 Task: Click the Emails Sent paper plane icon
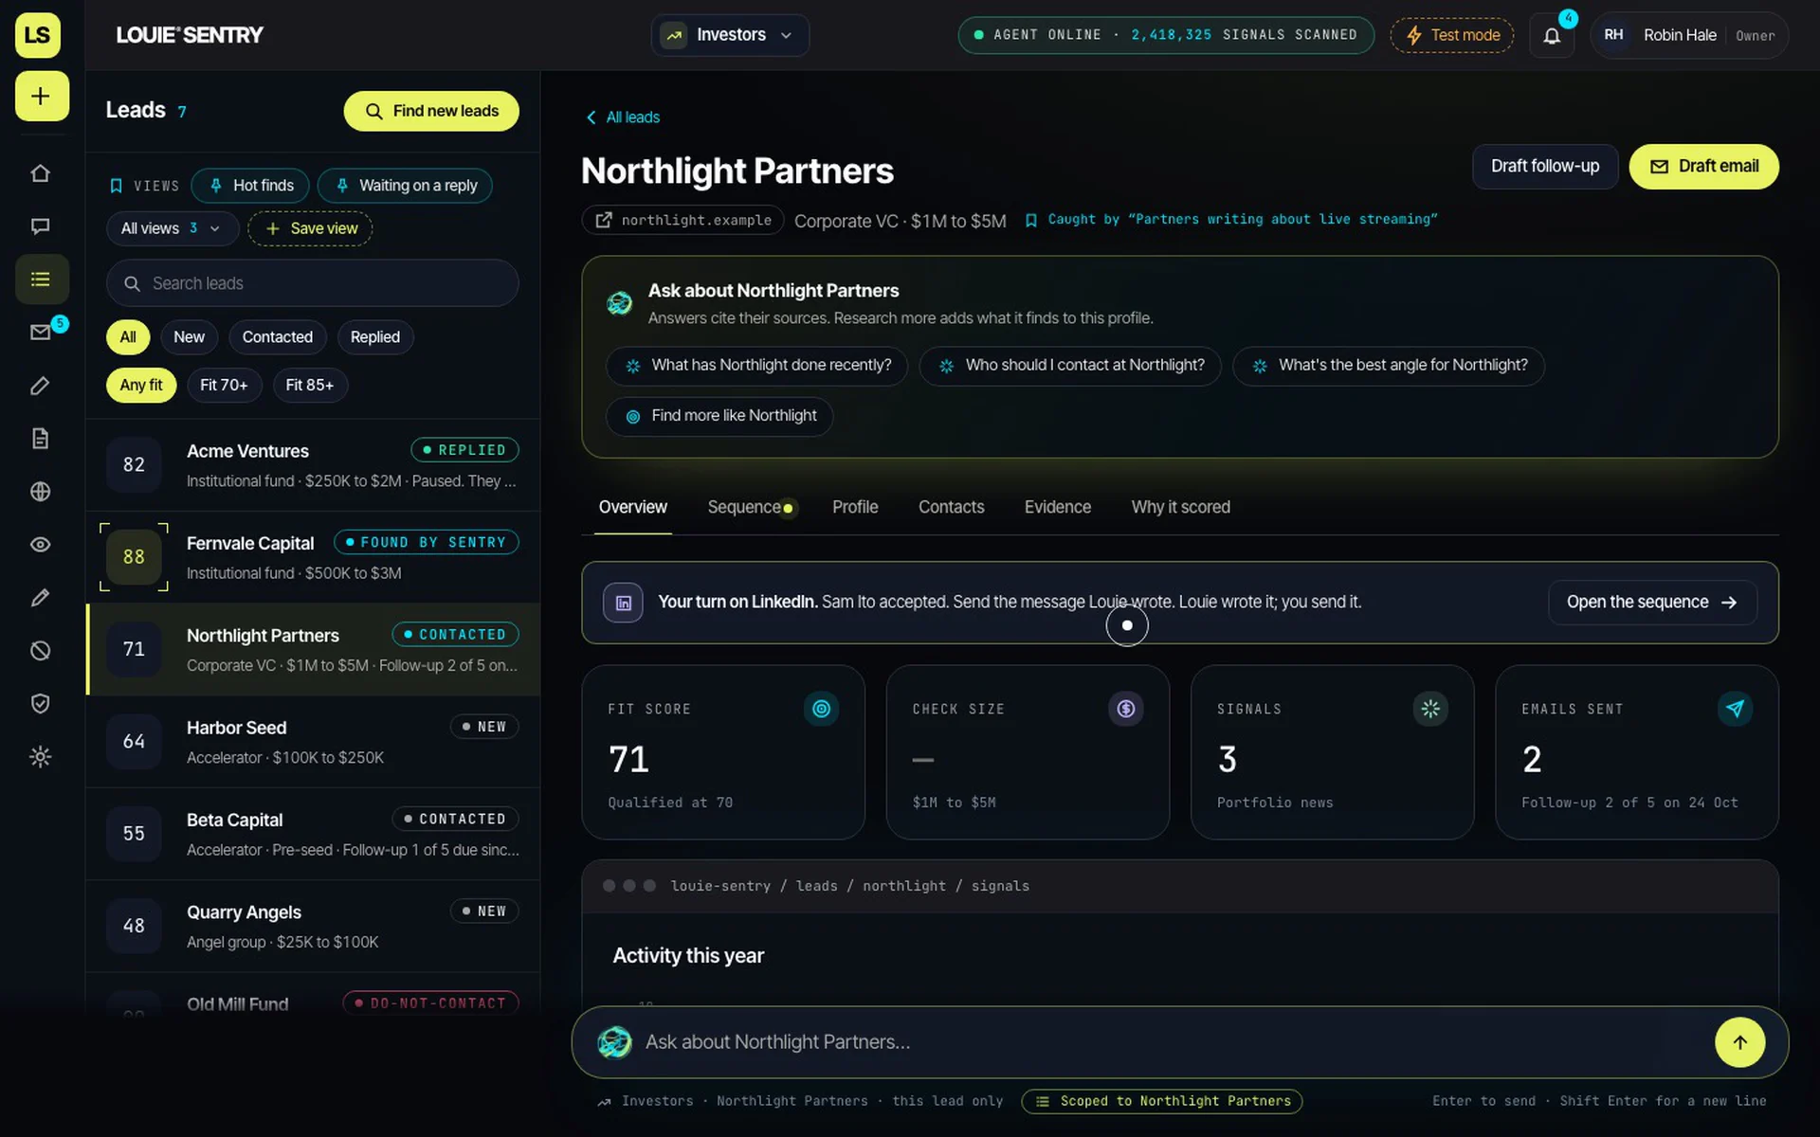(1734, 709)
